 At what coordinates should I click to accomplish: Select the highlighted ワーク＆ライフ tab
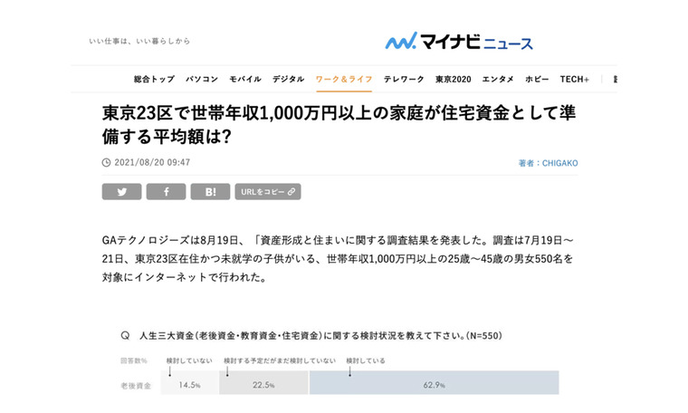click(344, 80)
